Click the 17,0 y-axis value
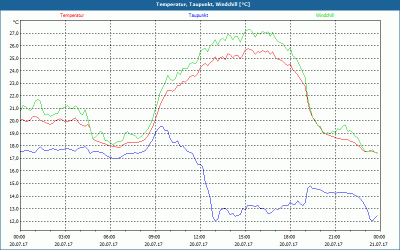This screenshot has width=400, height=250. (14, 158)
